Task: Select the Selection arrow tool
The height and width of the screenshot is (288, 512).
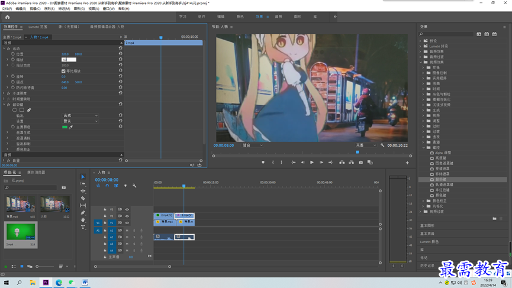Action: [x=83, y=177]
